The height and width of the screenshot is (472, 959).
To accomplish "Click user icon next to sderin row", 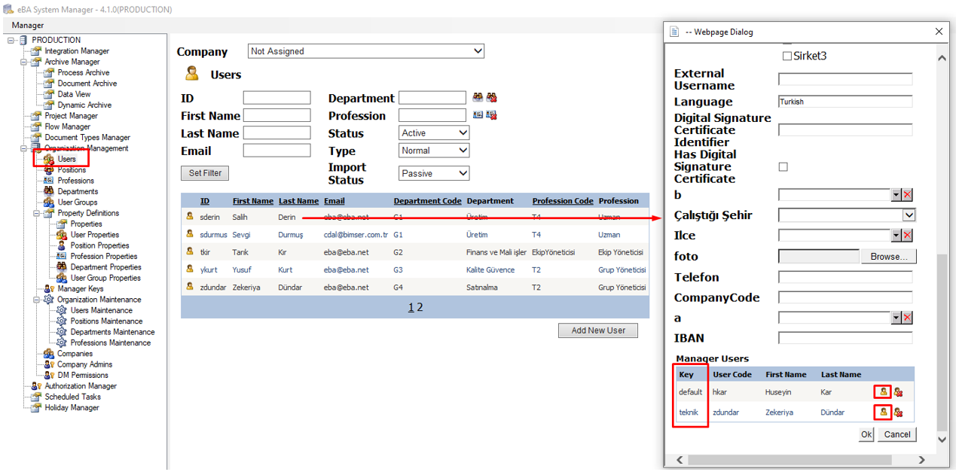I will 190,216.
